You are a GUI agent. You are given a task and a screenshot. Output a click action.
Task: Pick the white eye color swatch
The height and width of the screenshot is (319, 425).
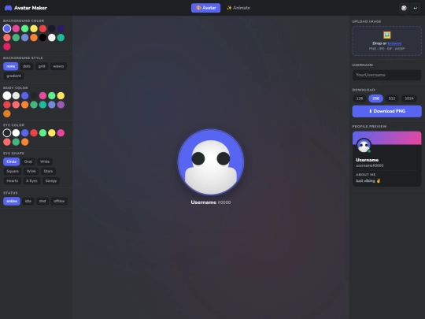(16, 133)
